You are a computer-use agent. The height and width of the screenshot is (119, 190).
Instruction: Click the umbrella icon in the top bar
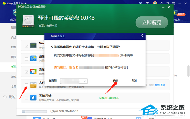pos(147,3)
